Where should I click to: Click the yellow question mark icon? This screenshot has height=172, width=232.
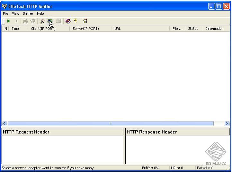coord(76,21)
